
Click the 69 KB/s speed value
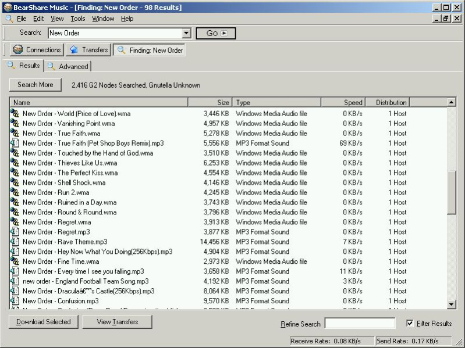350,143
